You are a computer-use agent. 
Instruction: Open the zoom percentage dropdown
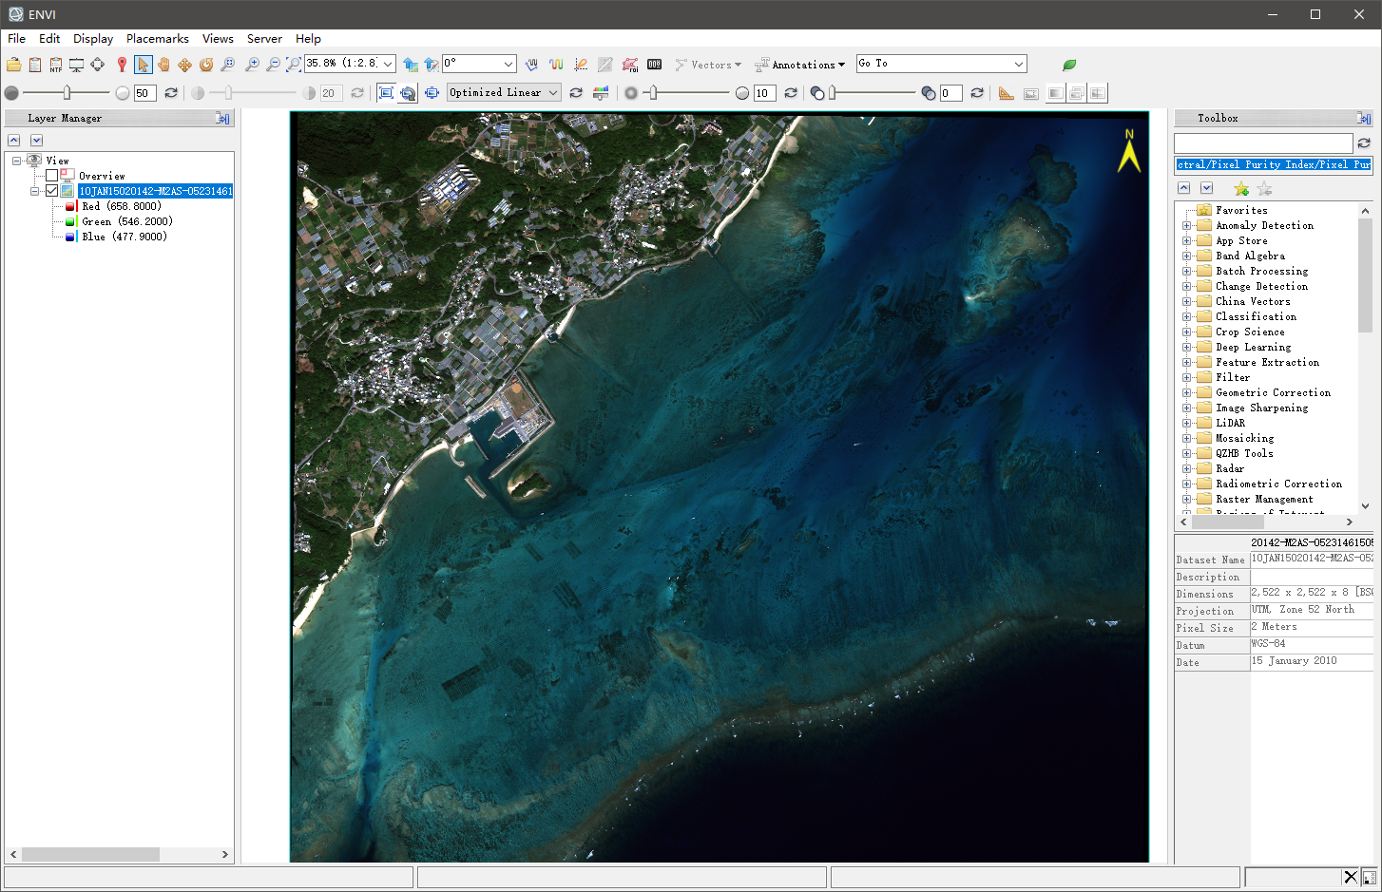point(389,65)
